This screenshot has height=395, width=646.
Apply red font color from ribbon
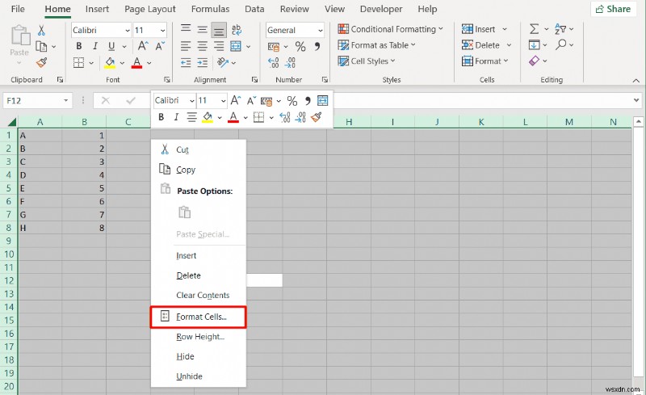pos(136,63)
